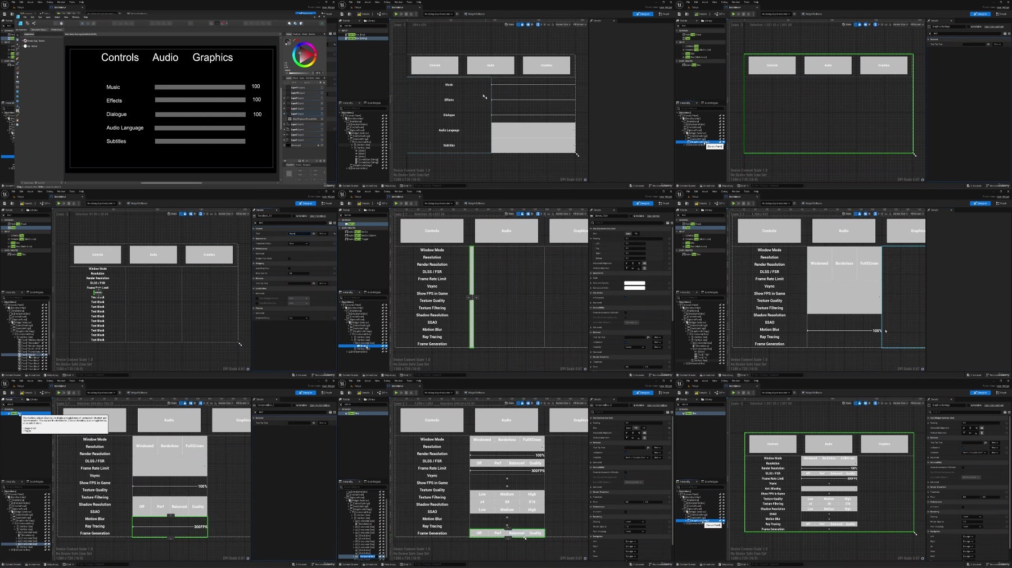This screenshot has width=1012, height=568.
Task: Open Fill Screen dropdown in Audio settings editor
Action: 580,25
